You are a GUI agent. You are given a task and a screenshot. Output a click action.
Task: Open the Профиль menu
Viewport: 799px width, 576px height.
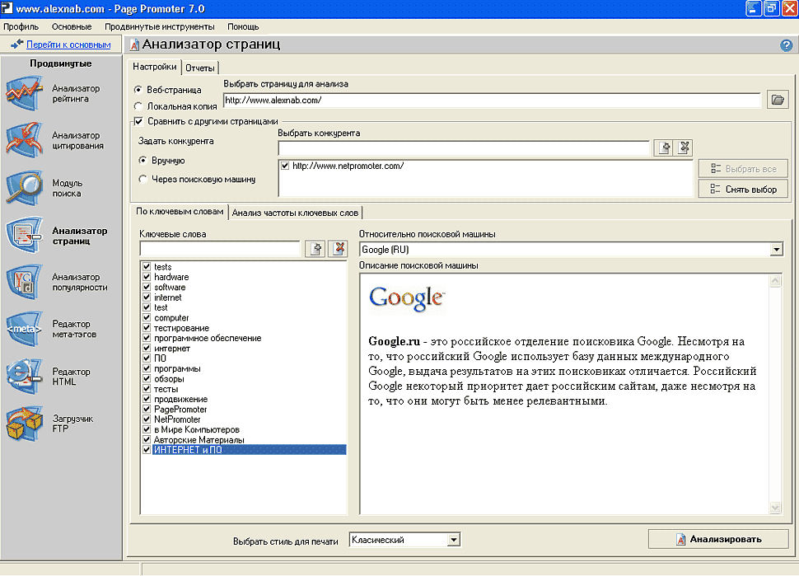coord(21,26)
